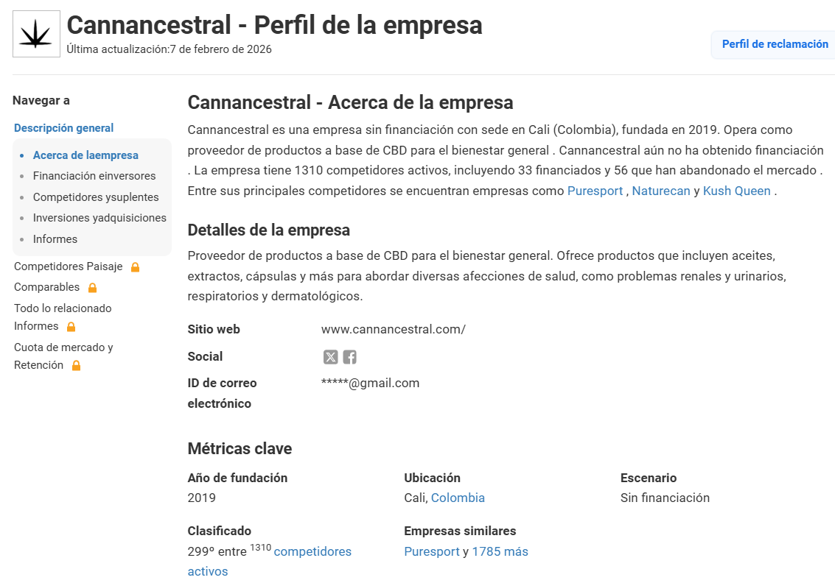835x583 pixels.
Task: Click the Cannancestral cannabis leaf logo
Action: tap(36, 35)
